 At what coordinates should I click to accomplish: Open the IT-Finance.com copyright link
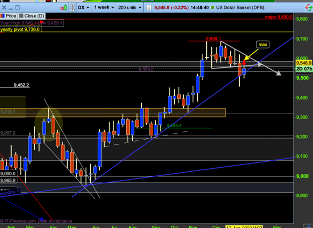click(18, 221)
